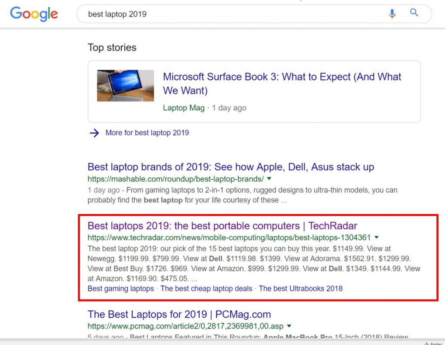Activate voice search microphone icon
The width and height of the screenshot is (445, 345).
coord(392,13)
